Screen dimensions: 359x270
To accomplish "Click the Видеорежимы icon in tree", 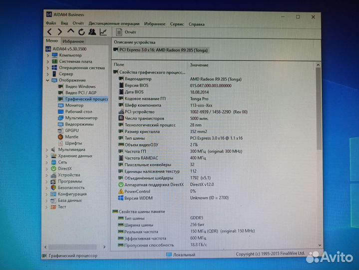I will pos(61,124).
